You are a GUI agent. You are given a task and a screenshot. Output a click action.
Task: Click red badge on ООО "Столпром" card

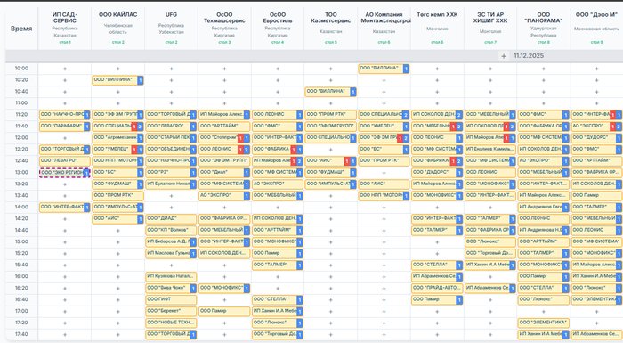coord(240,138)
